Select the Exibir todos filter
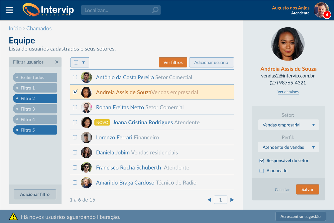The width and height of the screenshot is (334, 223). click(35, 77)
